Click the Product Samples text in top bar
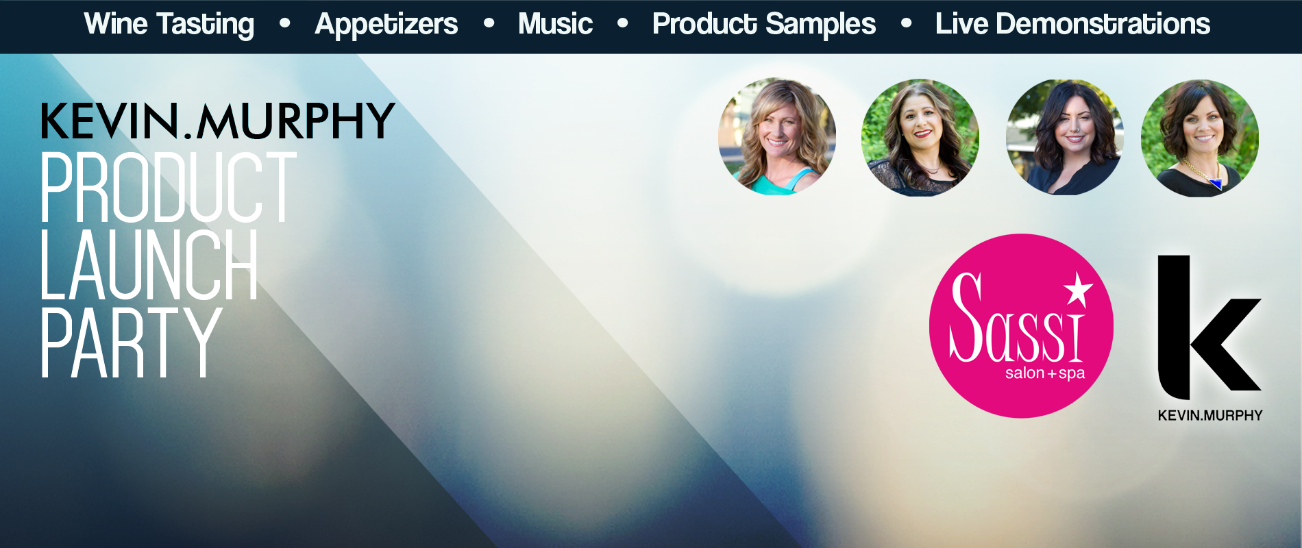 (764, 25)
